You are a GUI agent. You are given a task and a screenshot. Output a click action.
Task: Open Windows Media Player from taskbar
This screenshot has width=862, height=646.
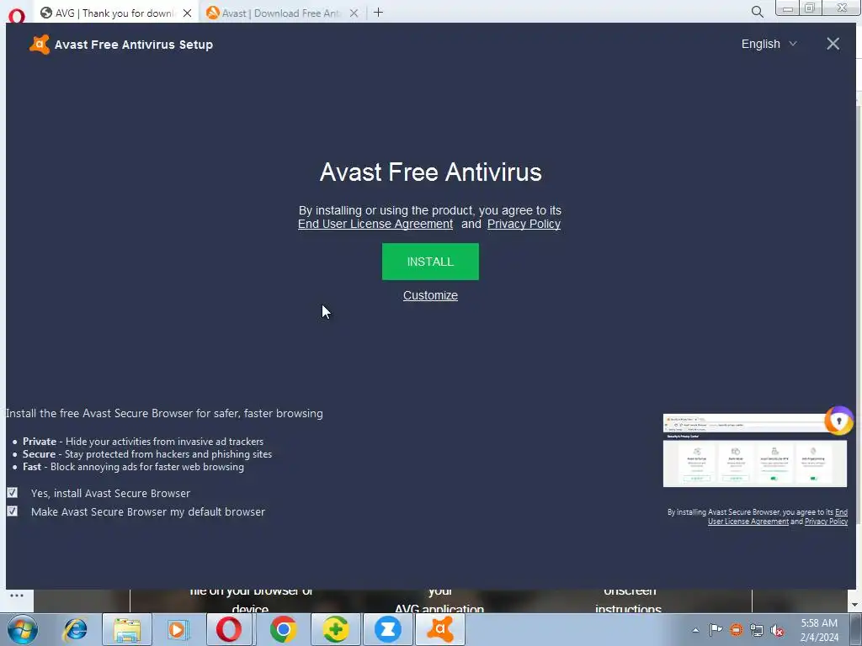point(178,629)
